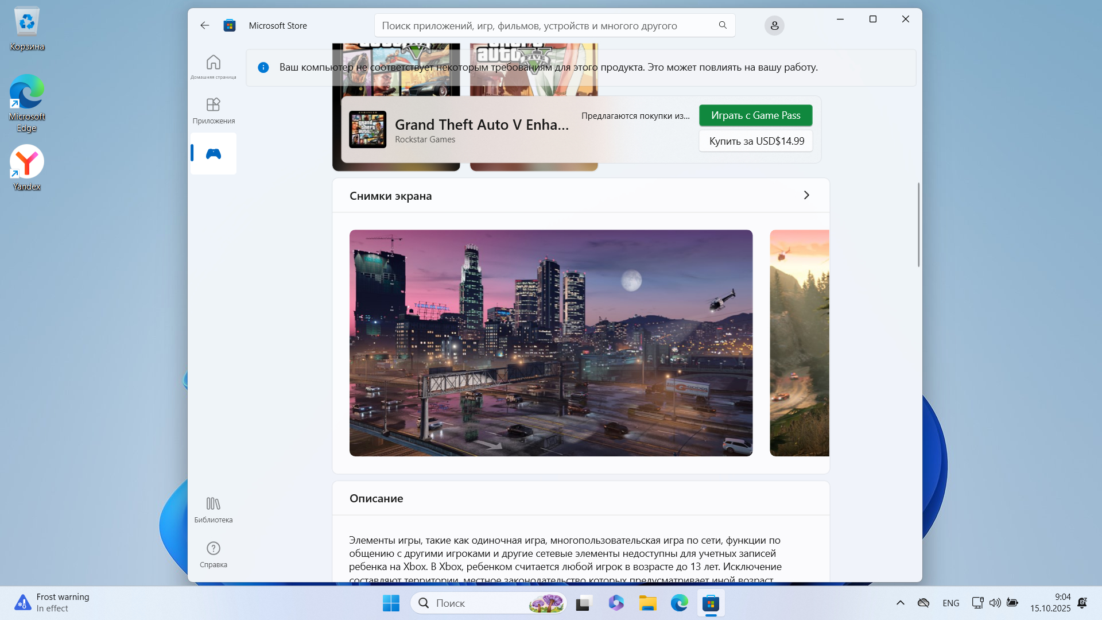Click Play with Game Pass button
Viewport: 1102px width, 620px height.
tap(755, 115)
